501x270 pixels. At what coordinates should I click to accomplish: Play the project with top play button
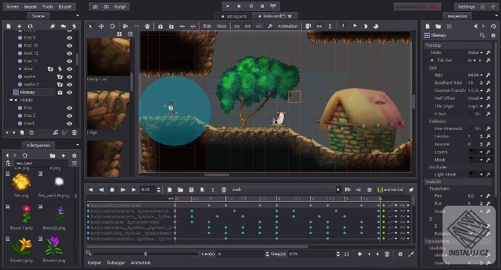point(228,6)
